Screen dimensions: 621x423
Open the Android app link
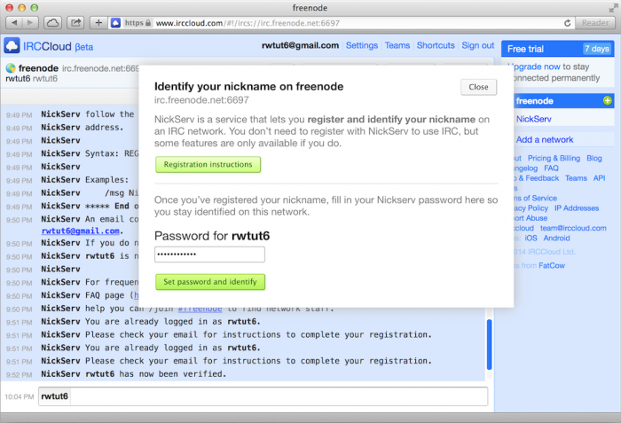pos(556,238)
